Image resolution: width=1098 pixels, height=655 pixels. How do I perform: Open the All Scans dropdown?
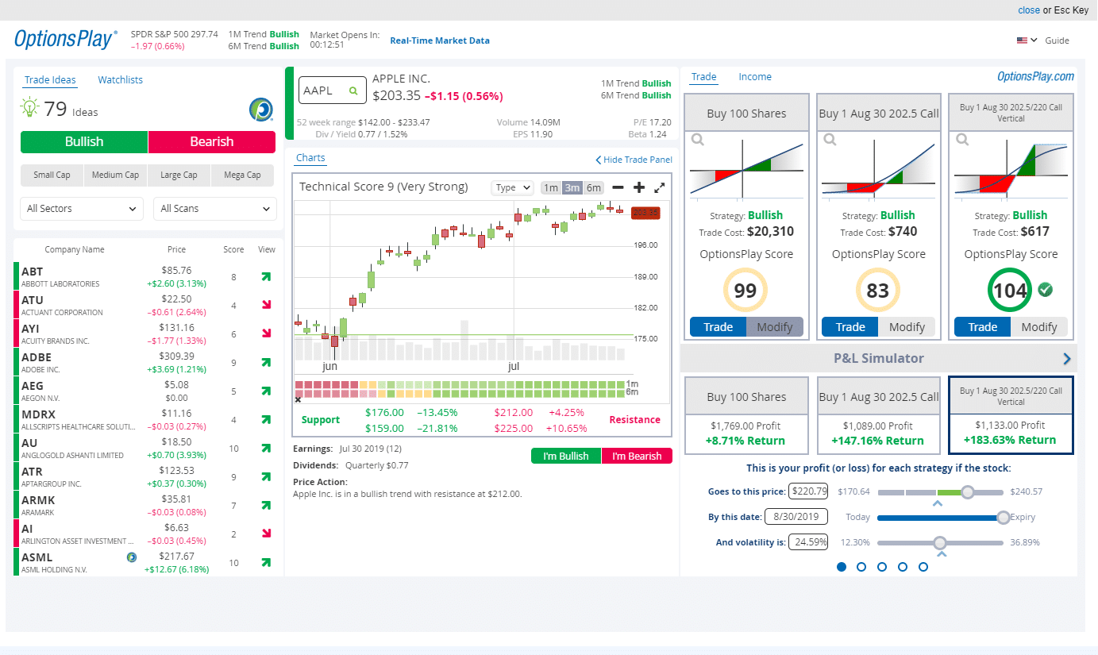[215, 209]
